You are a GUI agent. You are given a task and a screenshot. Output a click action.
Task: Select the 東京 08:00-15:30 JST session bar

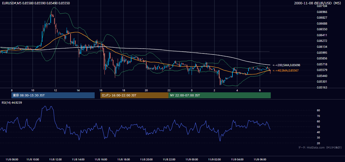[53, 95]
